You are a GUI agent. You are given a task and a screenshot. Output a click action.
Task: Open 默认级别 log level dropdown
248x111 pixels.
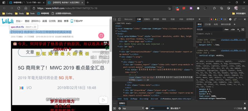[x=175, y=108]
